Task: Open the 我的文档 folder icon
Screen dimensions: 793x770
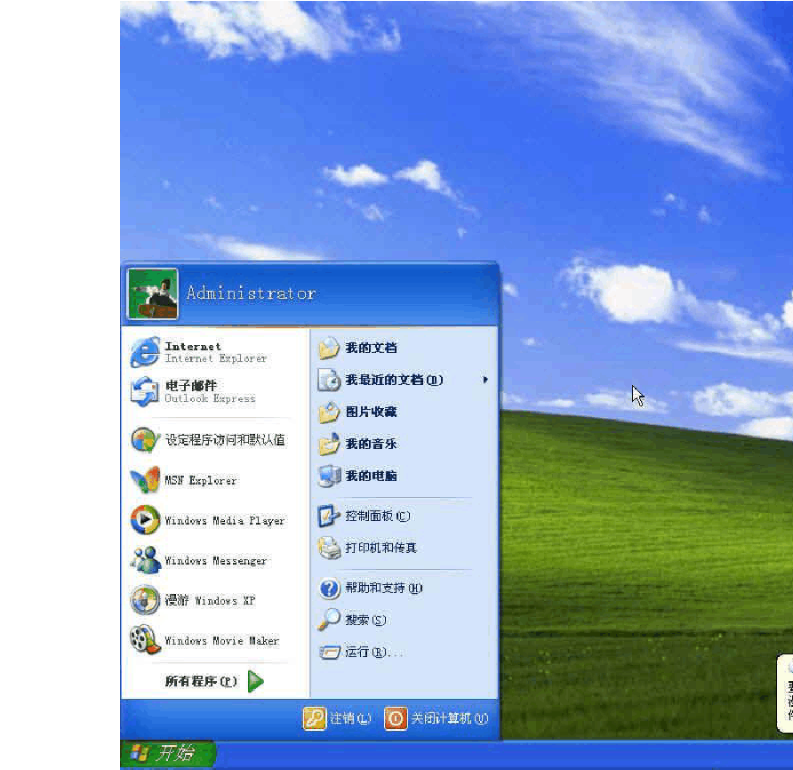Action: 329,348
